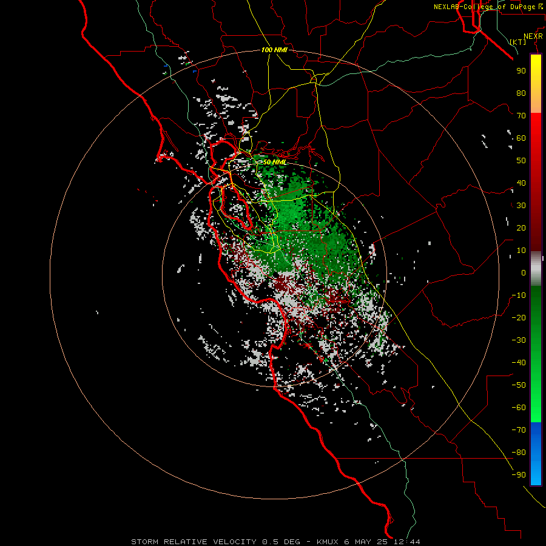Click the "12:44" timestamp in caption
Screen dimensions: 546x546
tap(406, 542)
